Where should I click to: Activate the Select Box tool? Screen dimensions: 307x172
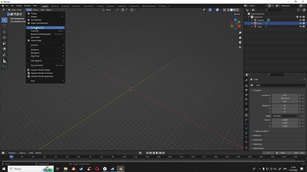(4, 20)
